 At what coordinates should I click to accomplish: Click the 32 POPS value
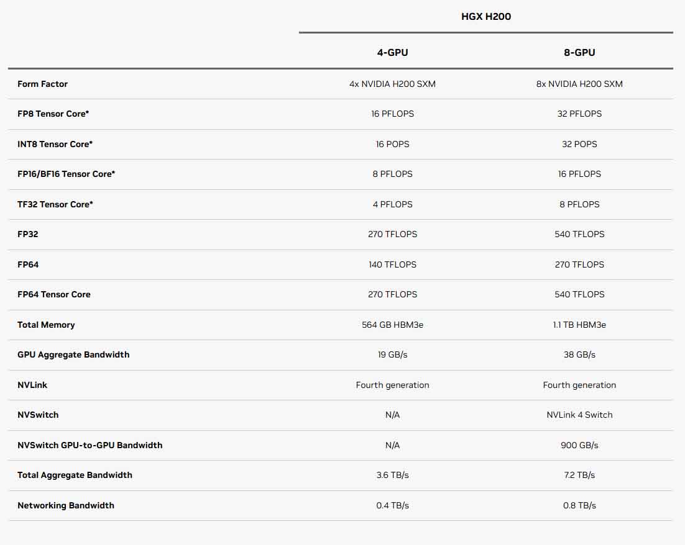pyautogui.click(x=579, y=144)
